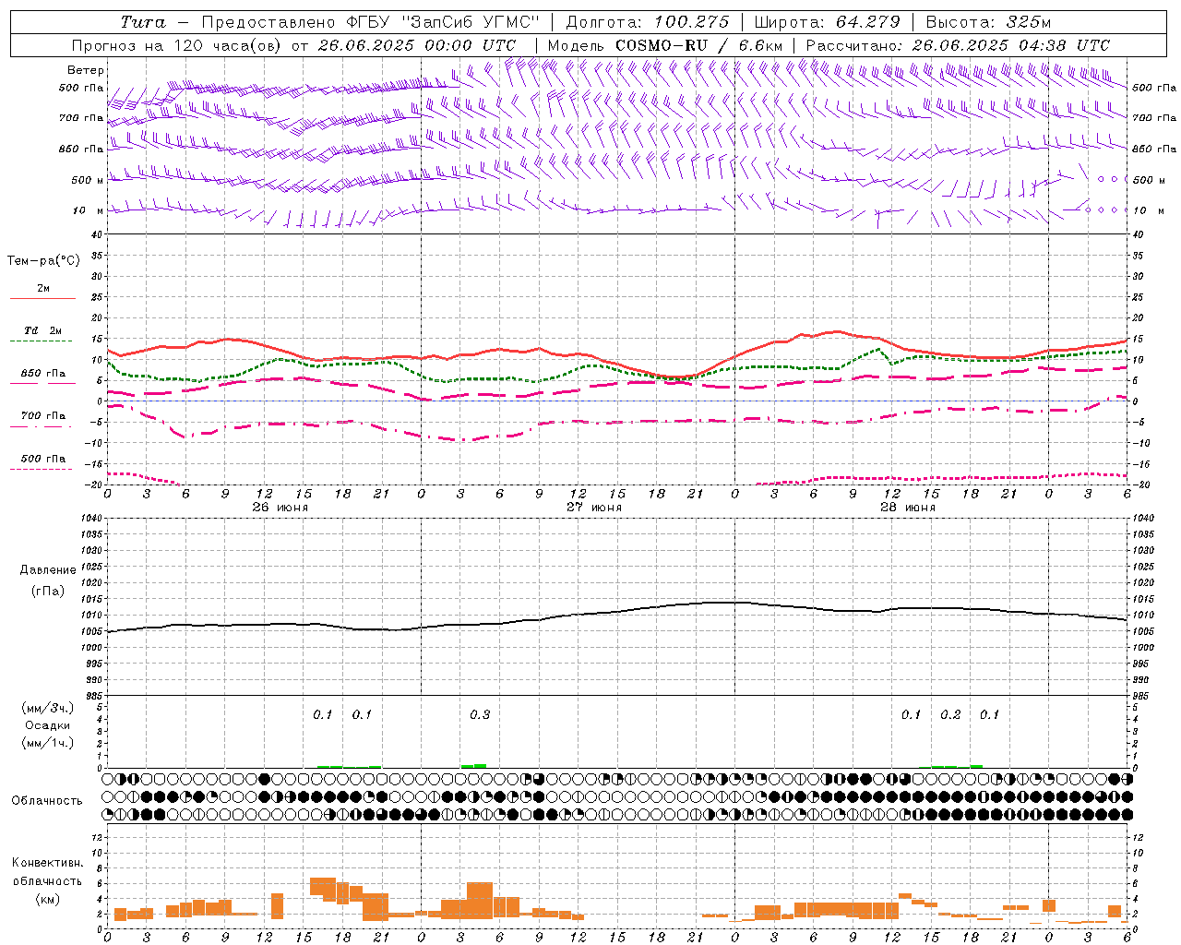Click the (гПа) unit label under Давление
The height and width of the screenshot is (945, 1181).
[48, 592]
